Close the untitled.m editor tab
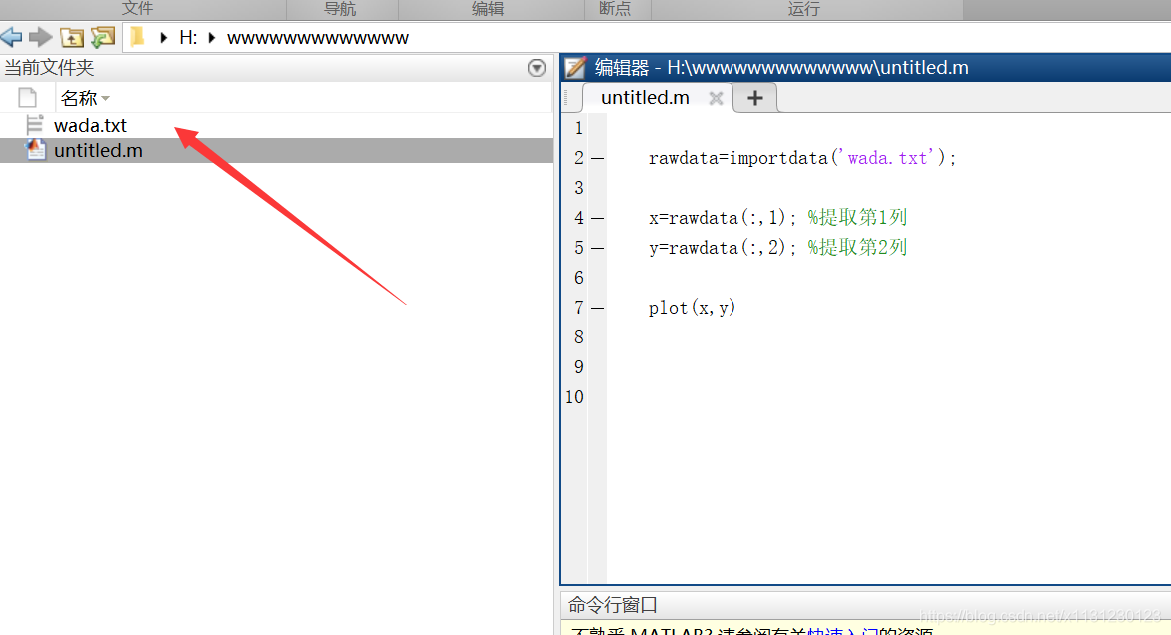The height and width of the screenshot is (635, 1171). (716, 98)
